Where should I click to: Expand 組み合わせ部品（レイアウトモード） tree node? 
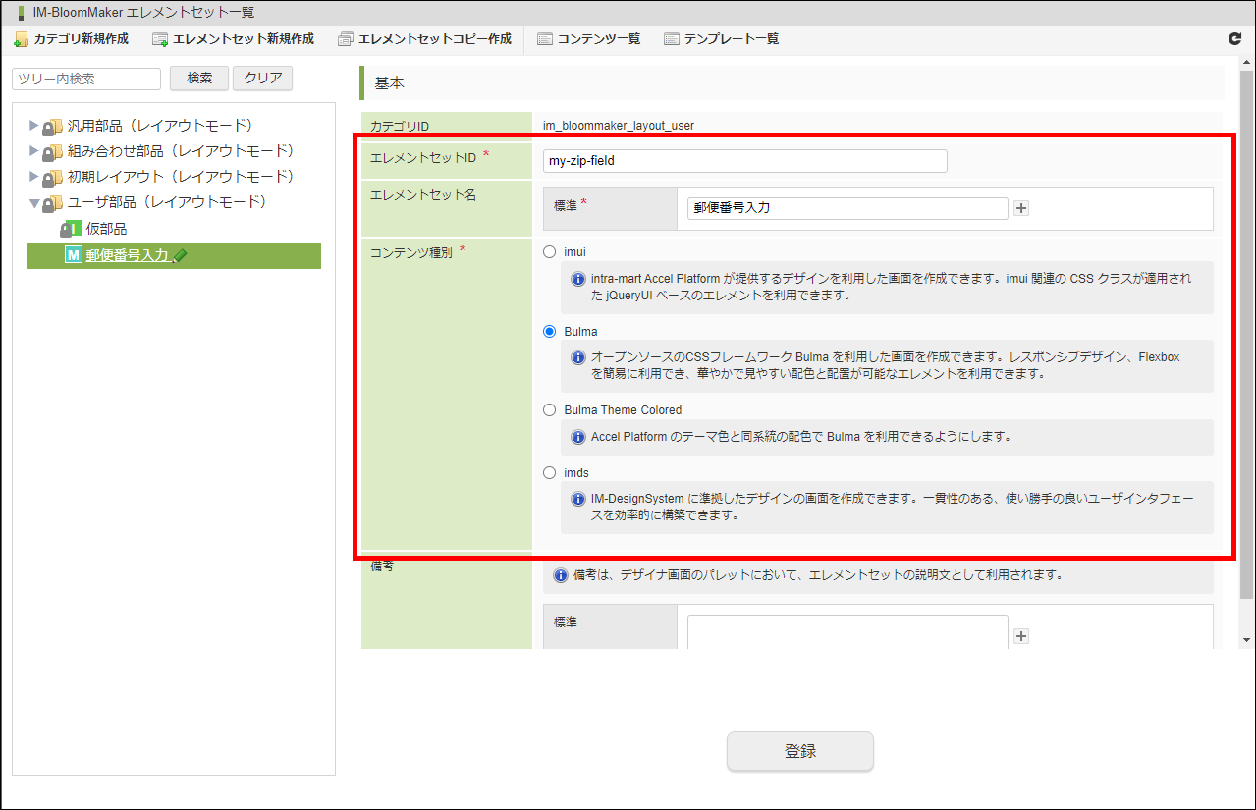[x=34, y=151]
